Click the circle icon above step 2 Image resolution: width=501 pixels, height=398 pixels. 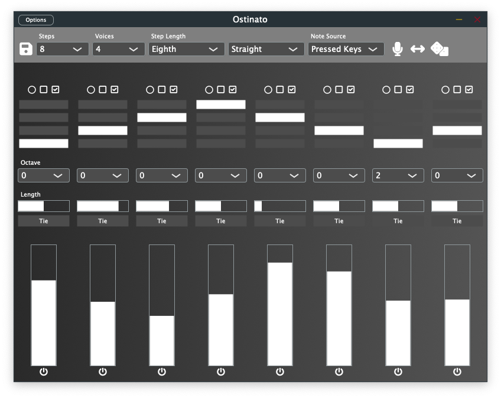tap(91, 90)
